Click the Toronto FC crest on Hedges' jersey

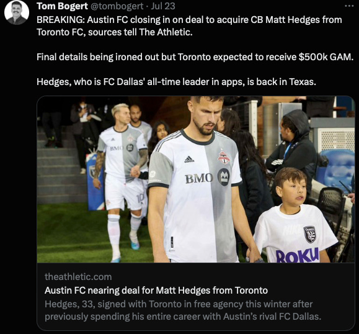[224, 157]
